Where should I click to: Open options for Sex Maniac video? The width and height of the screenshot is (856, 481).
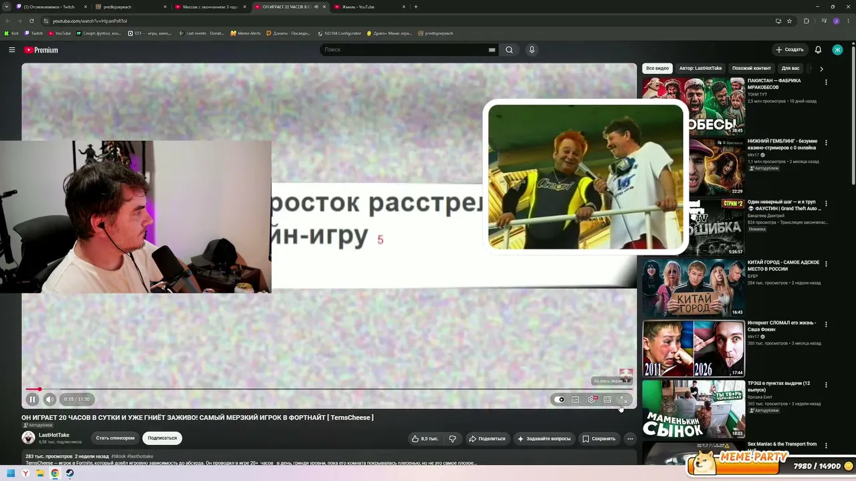826,446
